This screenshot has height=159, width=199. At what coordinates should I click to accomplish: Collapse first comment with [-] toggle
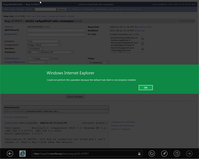[106, 123]
